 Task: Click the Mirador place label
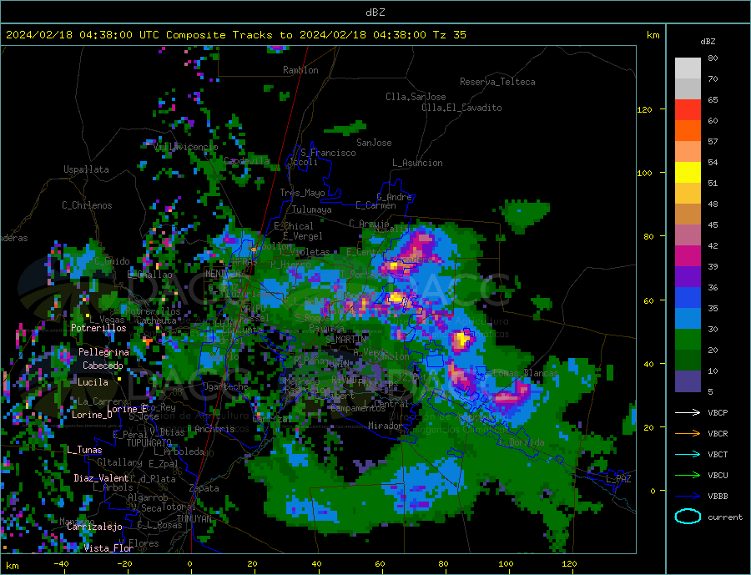(x=386, y=426)
